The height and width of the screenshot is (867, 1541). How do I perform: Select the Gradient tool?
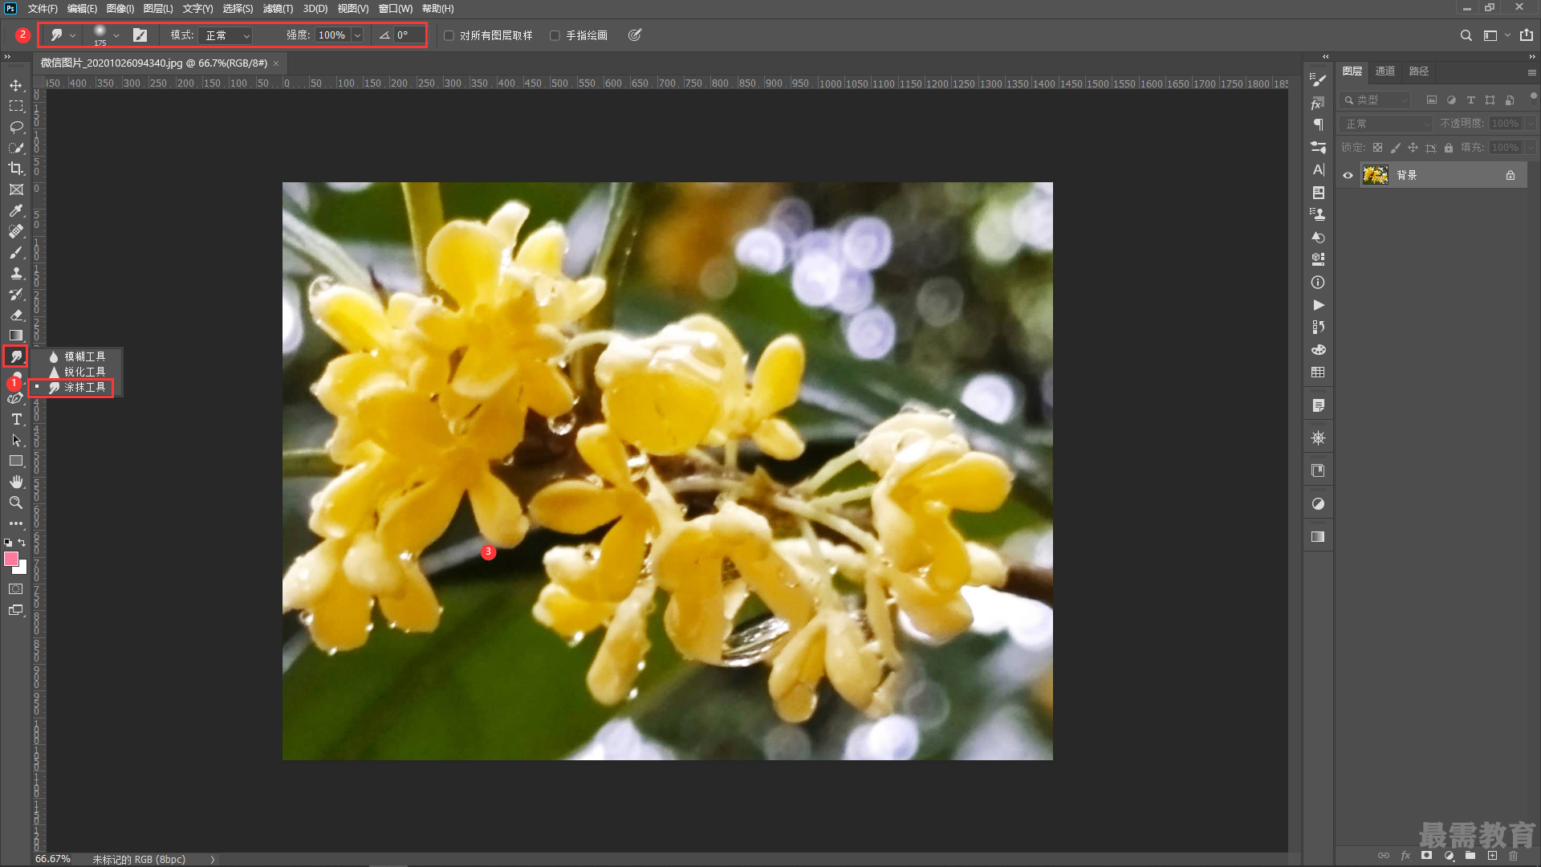16,336
